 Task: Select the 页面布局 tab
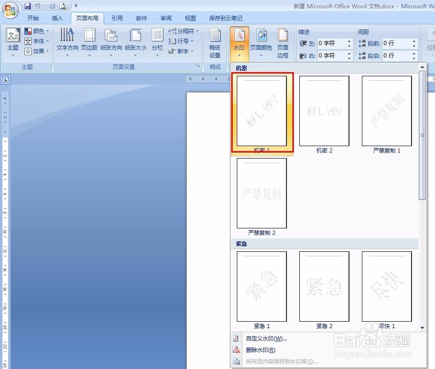coord(87,18)
